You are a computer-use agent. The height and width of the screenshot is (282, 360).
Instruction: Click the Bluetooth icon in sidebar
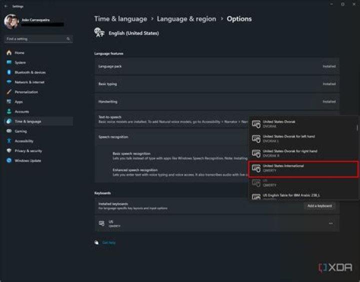[9, 72]
